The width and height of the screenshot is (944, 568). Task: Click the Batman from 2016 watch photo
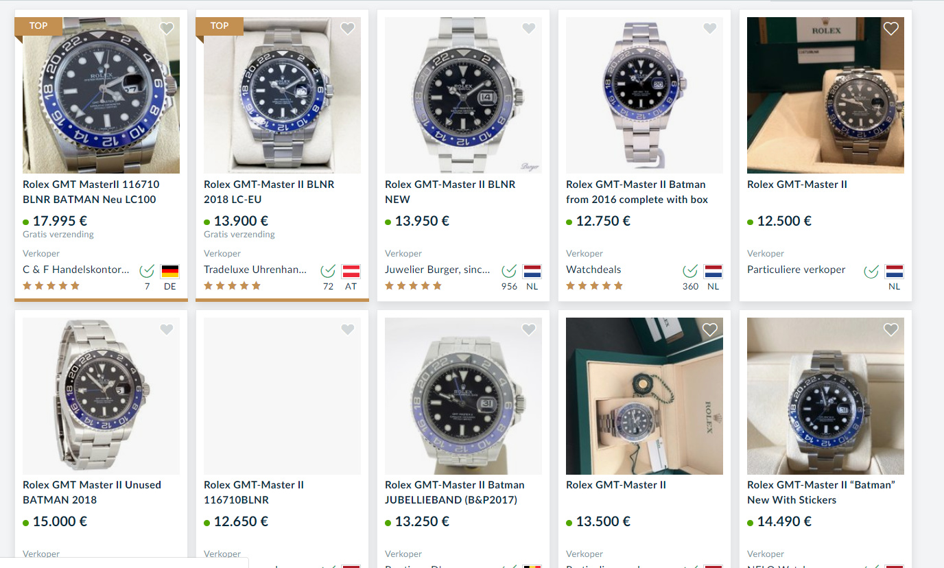click(644, 95)
